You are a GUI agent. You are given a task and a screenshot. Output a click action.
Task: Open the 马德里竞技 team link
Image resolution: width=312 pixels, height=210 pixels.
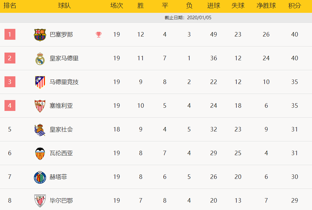(x=64, y=82)
